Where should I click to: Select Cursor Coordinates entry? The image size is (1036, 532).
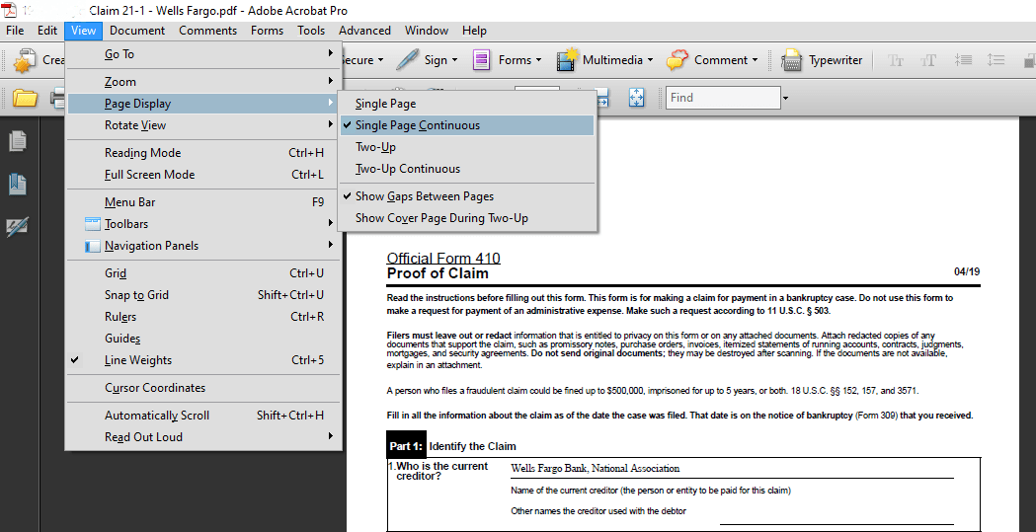point(203,388)
